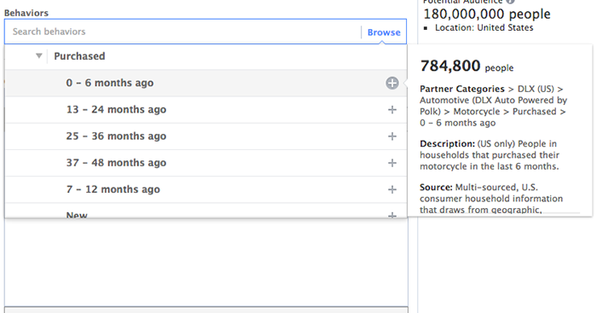597x313 pixels.
Task: Click the Source text in the tooltip
Action: (x=491, y=199)
